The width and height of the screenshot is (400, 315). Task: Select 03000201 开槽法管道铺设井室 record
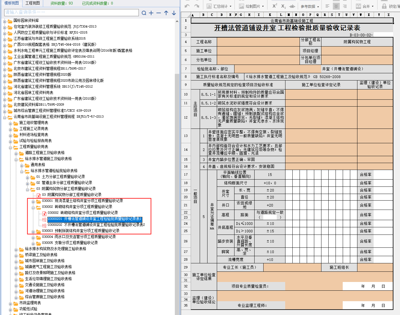coord(94,219)
